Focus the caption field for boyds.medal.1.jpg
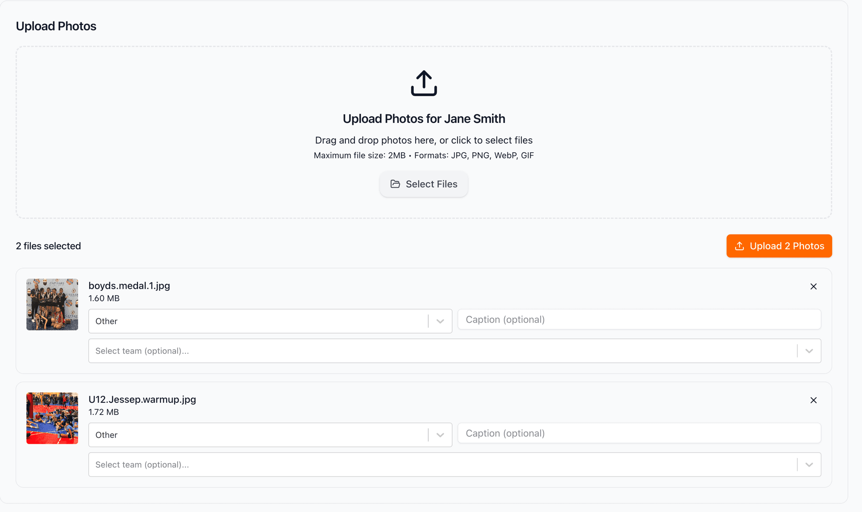Image resolution: width=862 pixels, height=512 pixels. coord(639,319)
